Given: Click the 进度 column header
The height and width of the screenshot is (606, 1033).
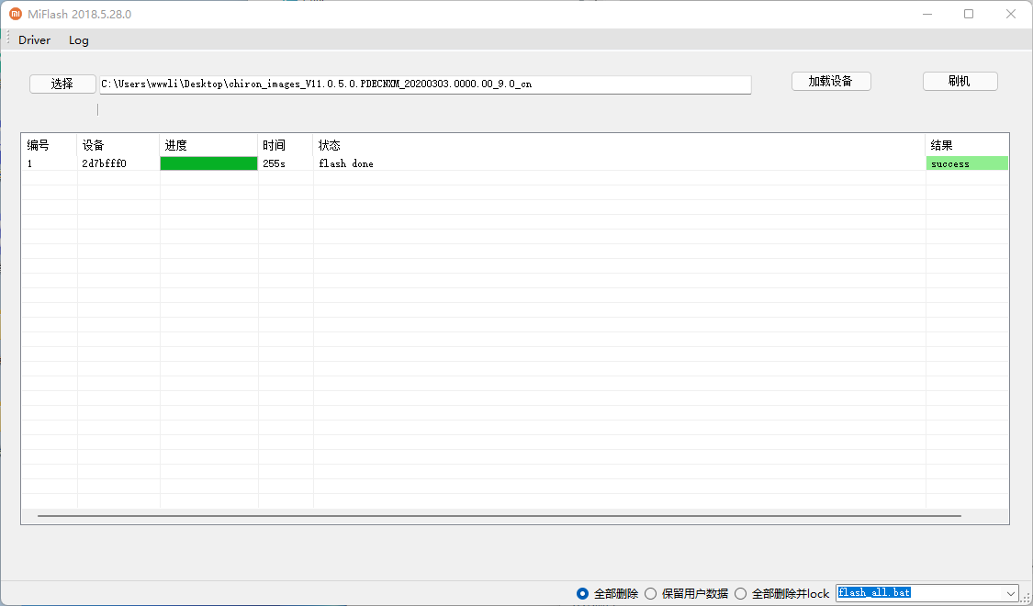Looking at the screenshot, I should point(208,145).
